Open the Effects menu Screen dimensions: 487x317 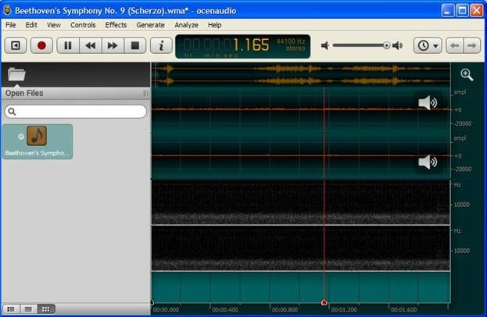click(116, 25)
